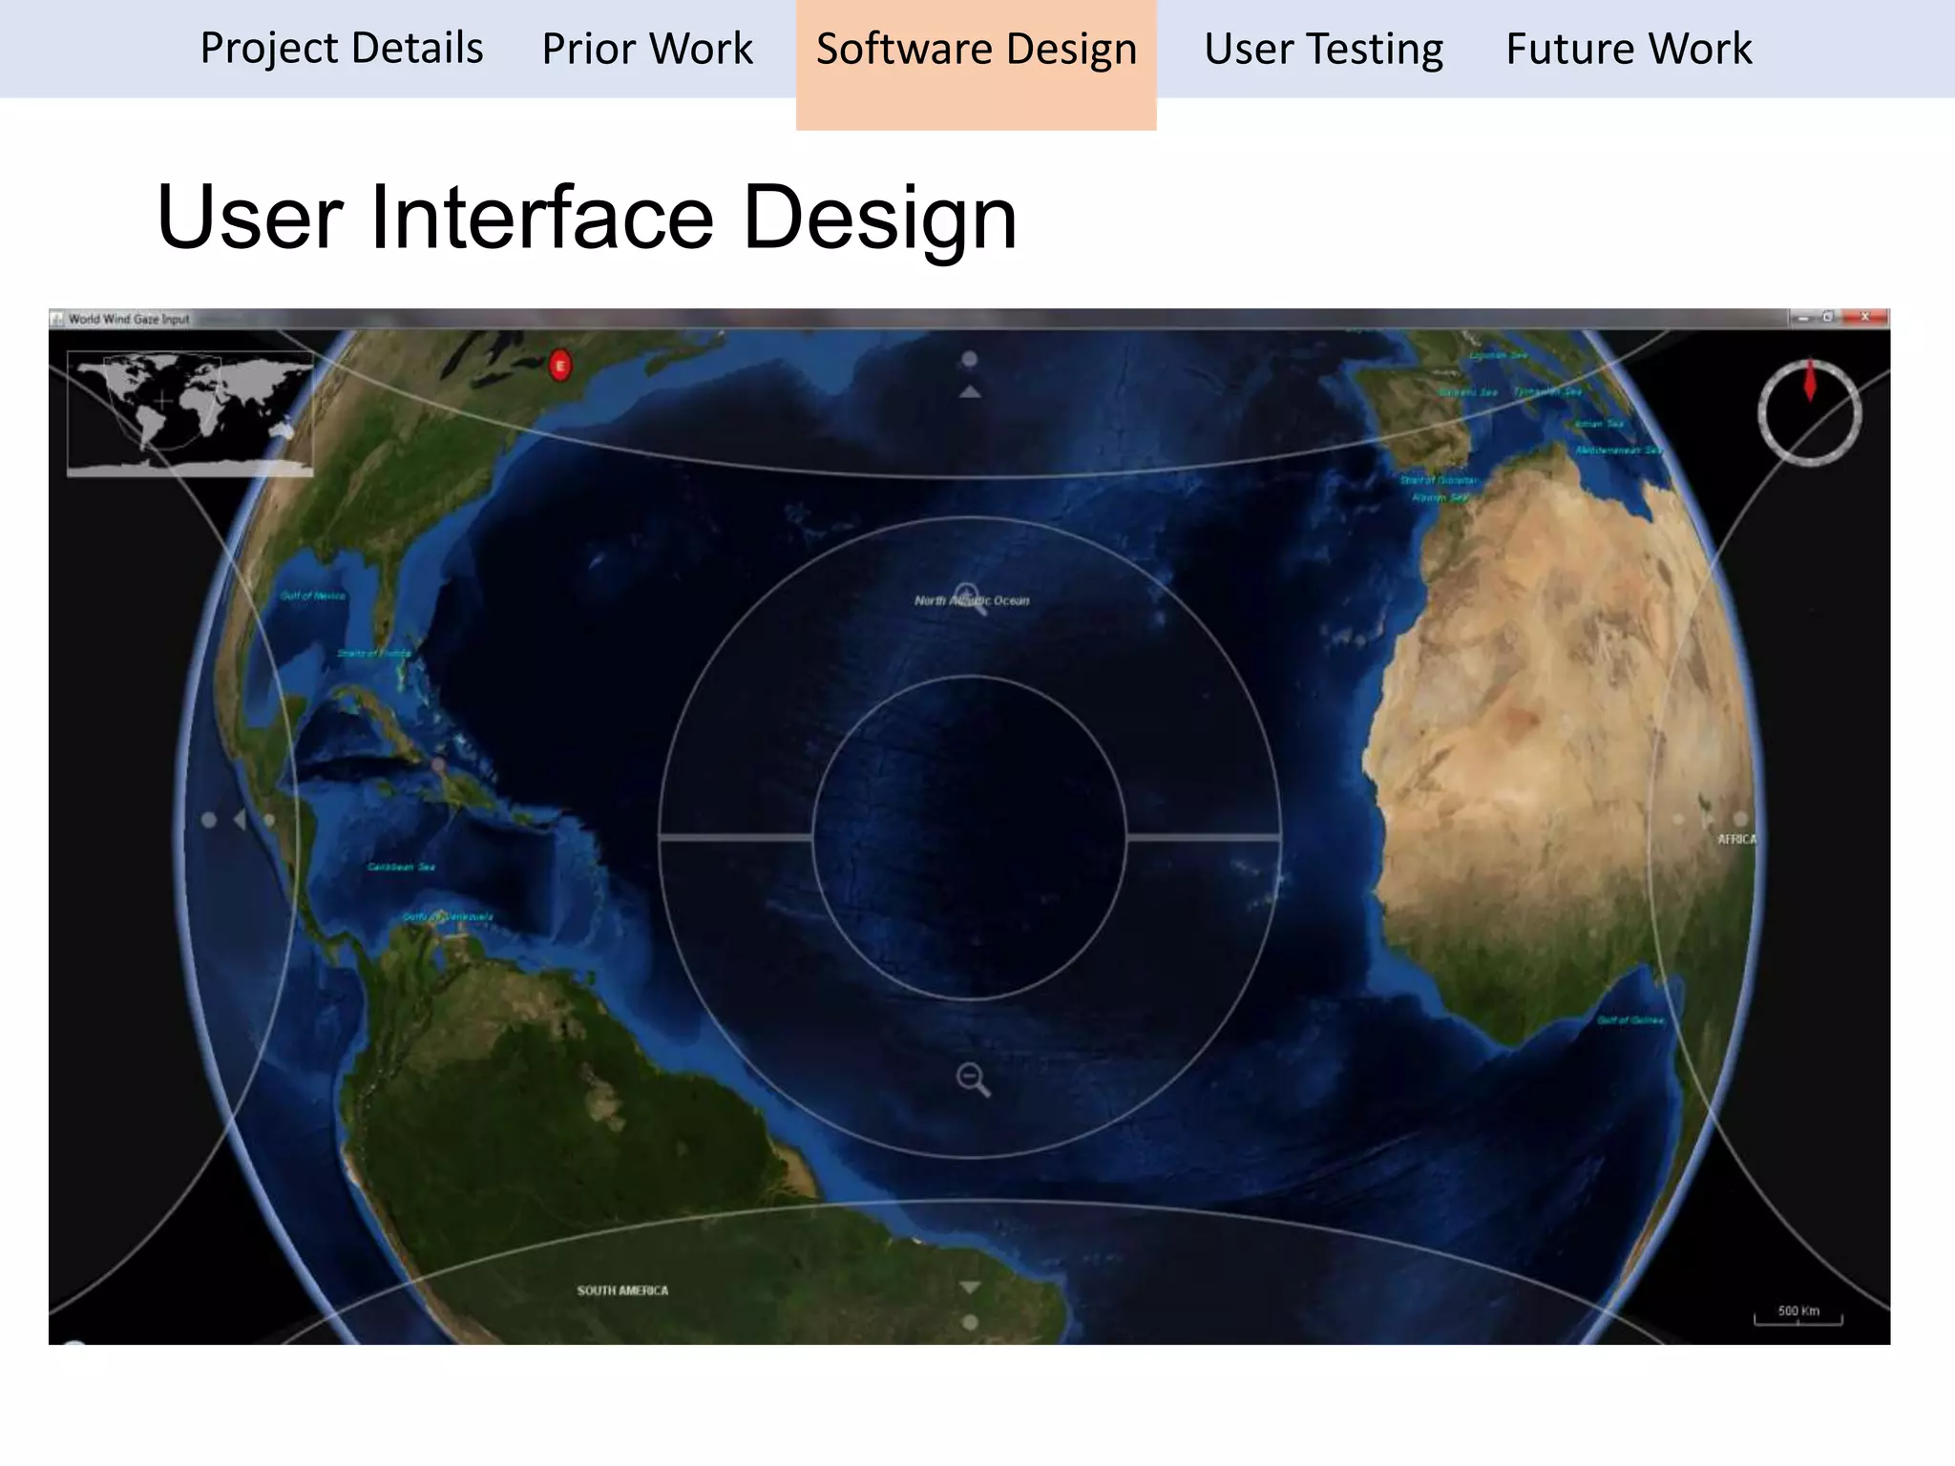Click the SOUTH AMERICA map label
1955x1466 pixels.
(622, 1290)
